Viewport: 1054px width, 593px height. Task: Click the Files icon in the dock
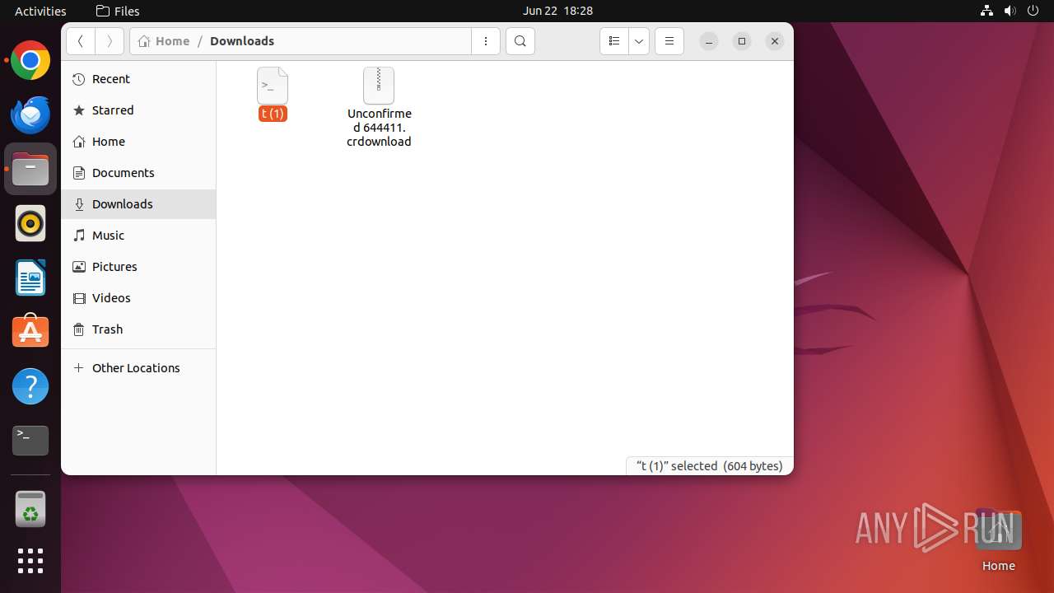[30, 169]
